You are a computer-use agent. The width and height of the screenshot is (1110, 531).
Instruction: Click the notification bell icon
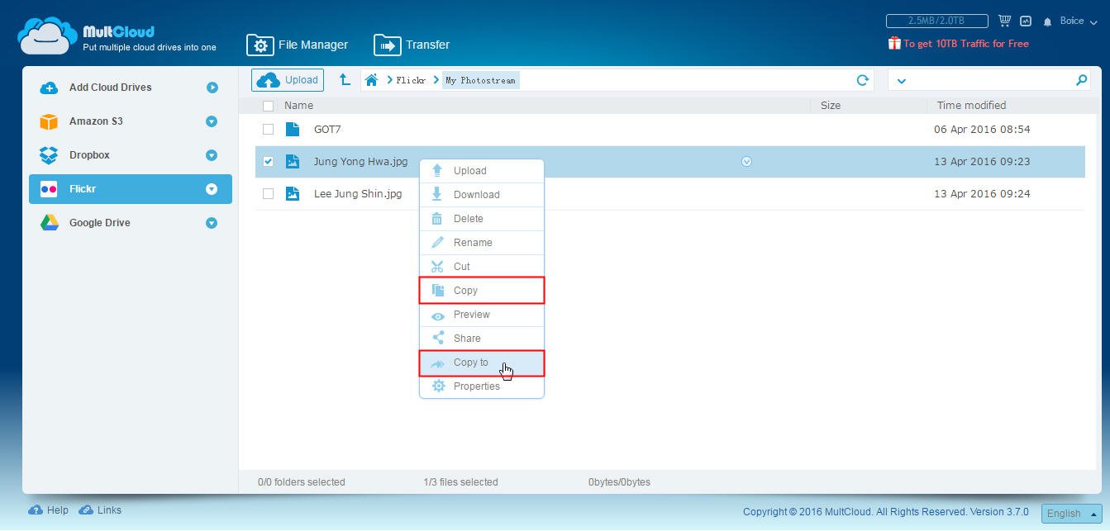click(x=1047, y=21)
